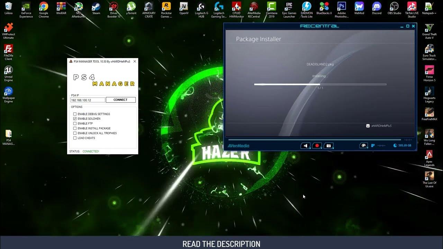Check ENABLE DEBUG SETTINGS option
Image resolution: width=443 pixels, height=249 pixels.
click(75, 114)
